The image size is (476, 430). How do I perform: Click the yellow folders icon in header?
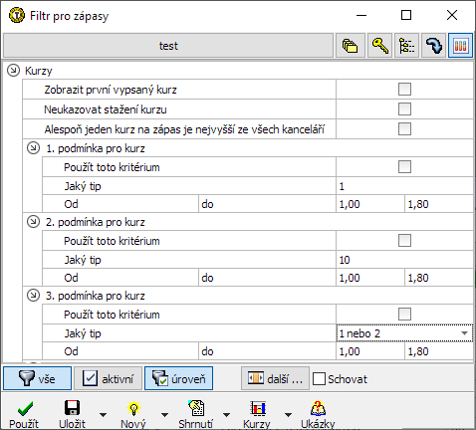pos(350,46)
